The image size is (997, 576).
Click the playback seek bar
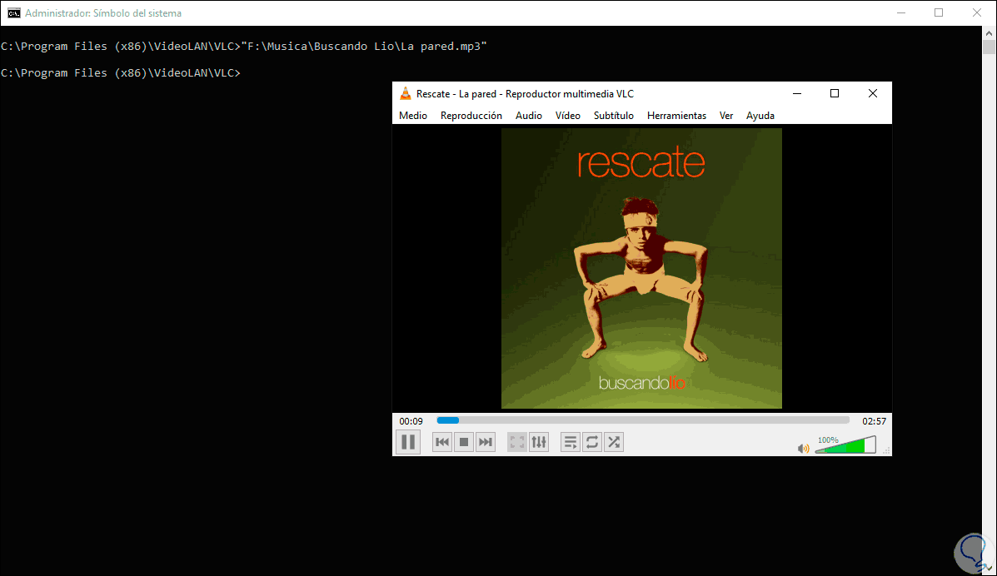click(643, 420)
